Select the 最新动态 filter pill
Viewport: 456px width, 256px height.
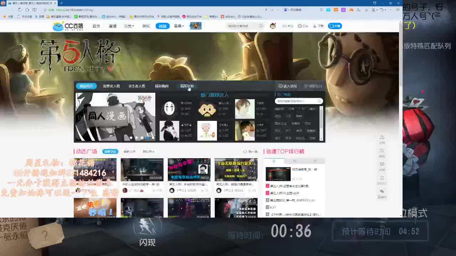[110, 151]
